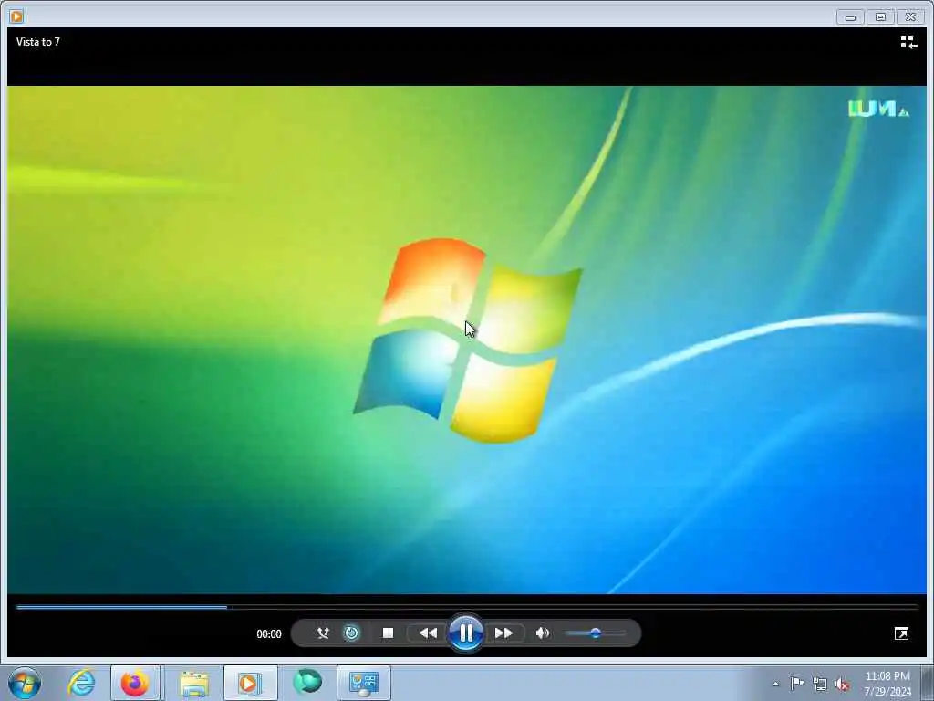Click the Vista to 7 title
The width and height of the screenshot is (934, 701).
(38, 42)
